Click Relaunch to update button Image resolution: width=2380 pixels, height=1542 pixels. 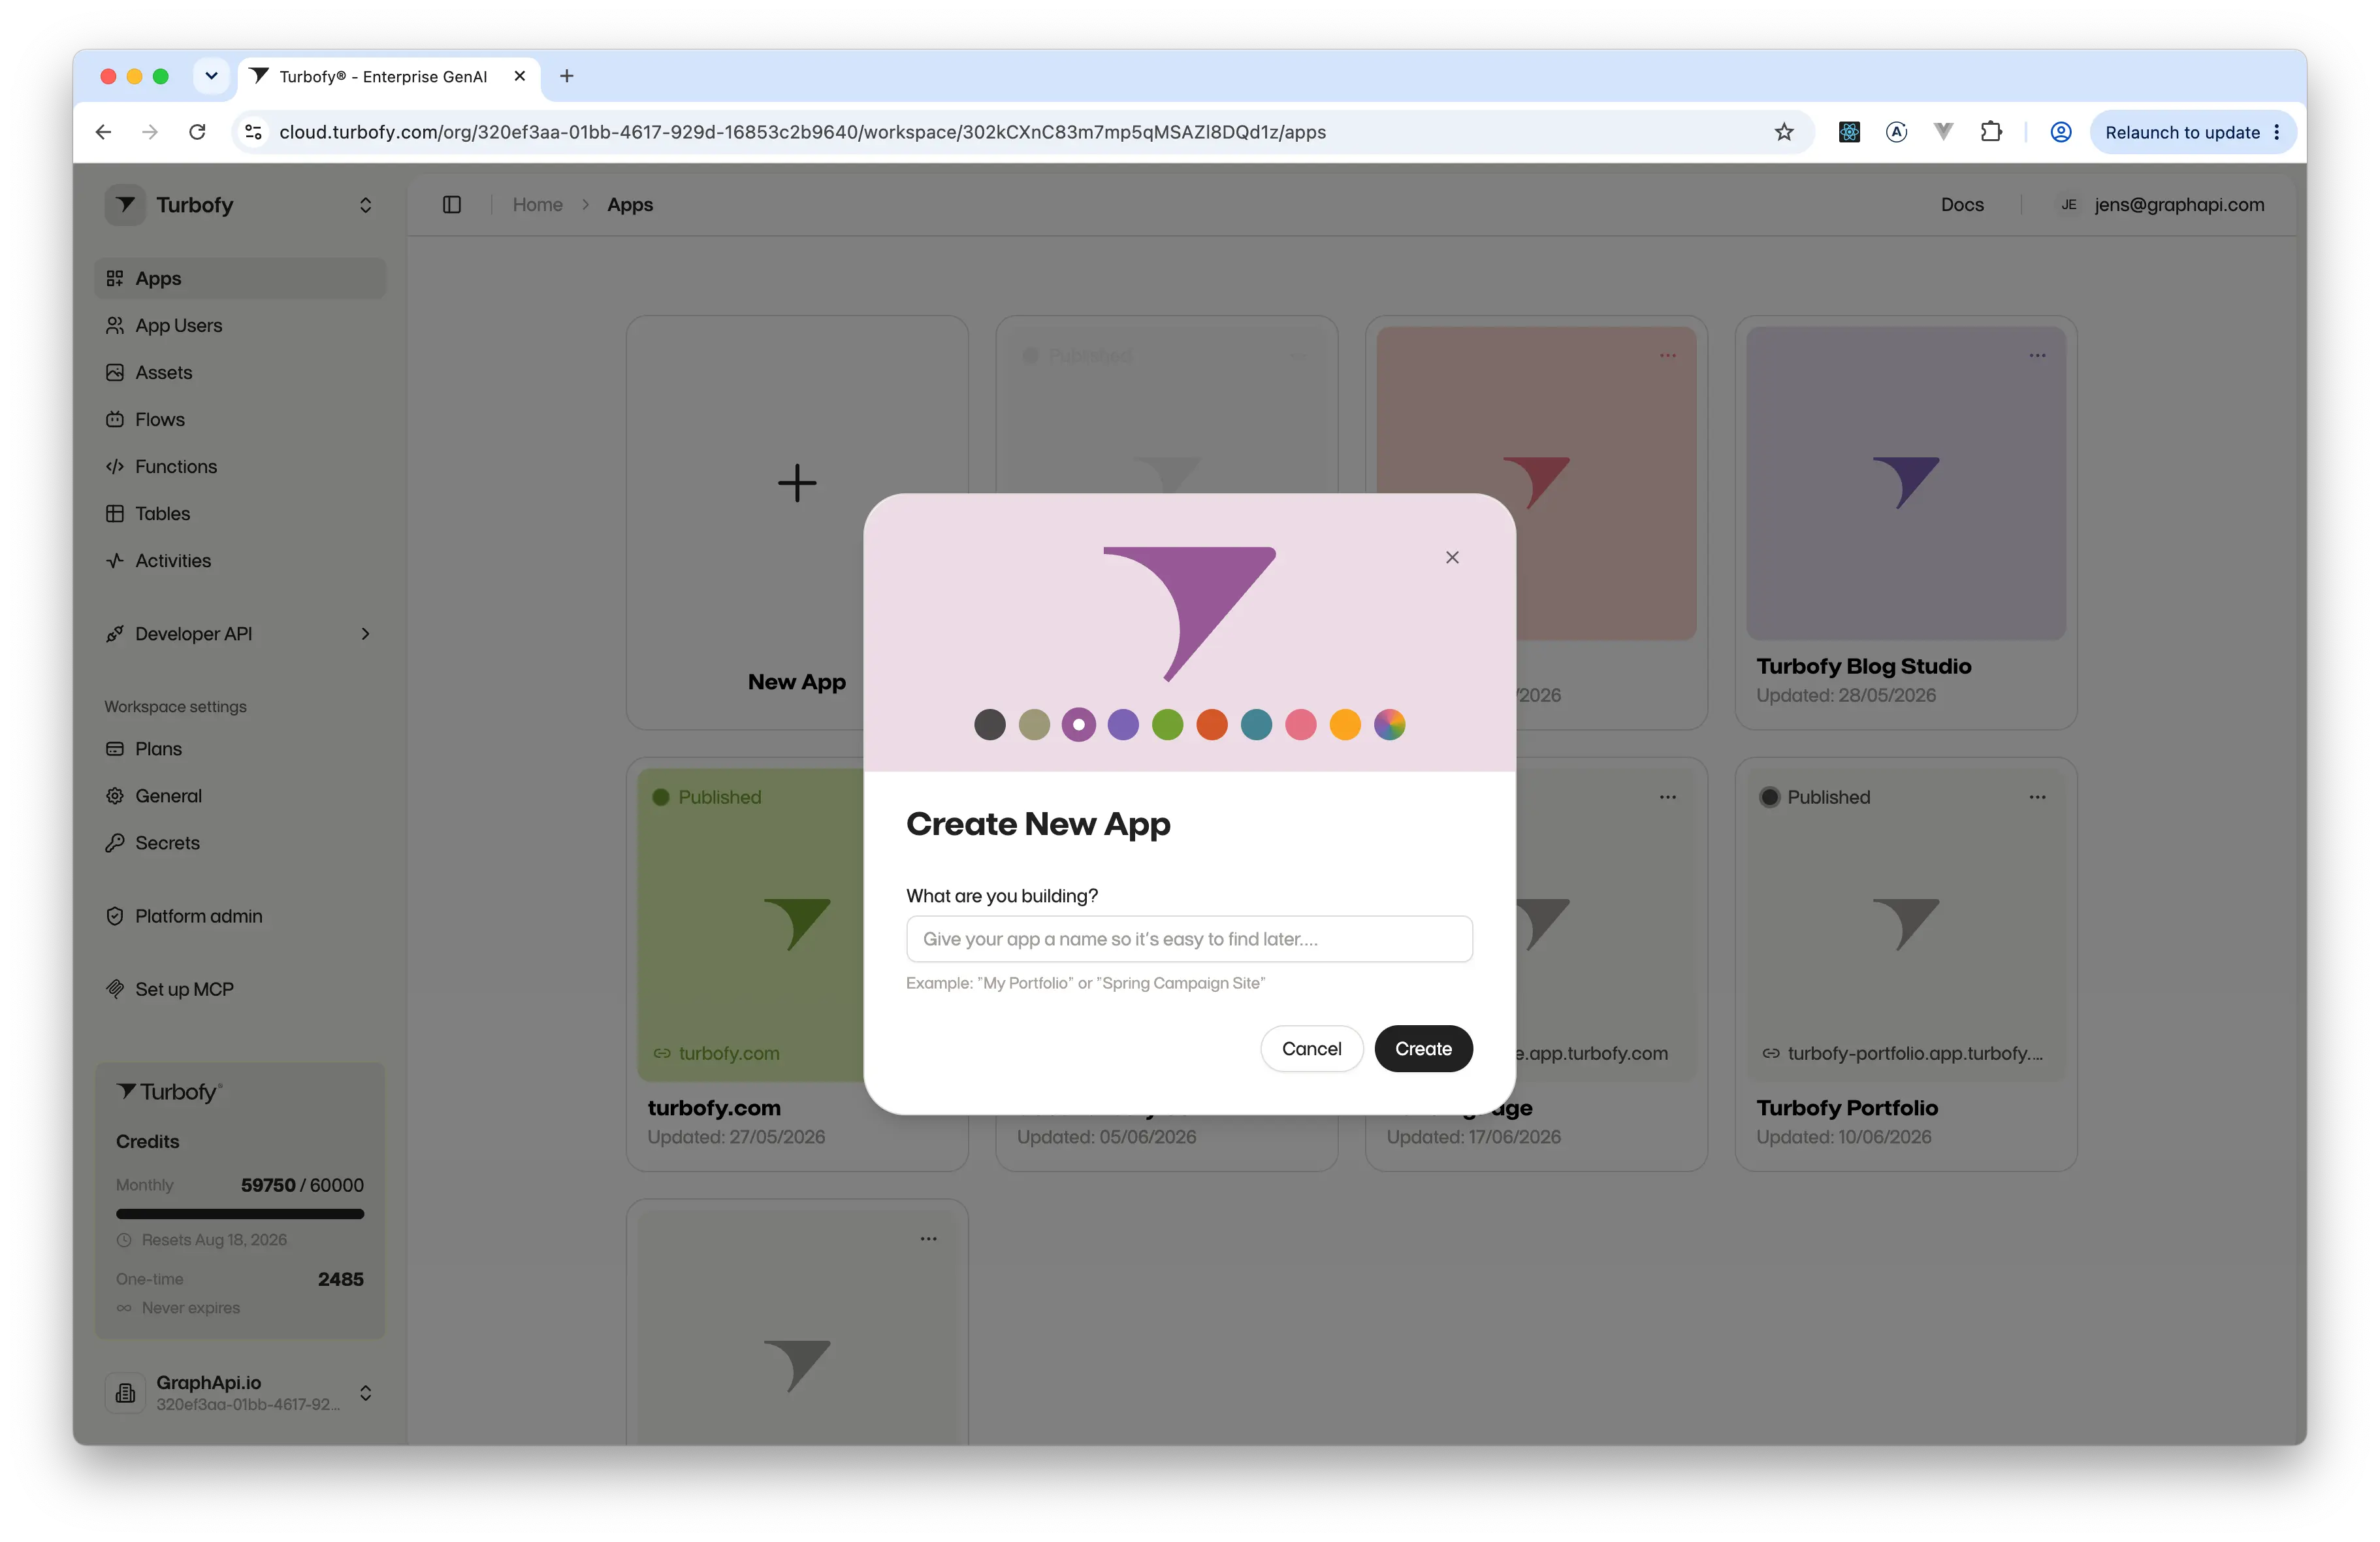[2192, 132]
